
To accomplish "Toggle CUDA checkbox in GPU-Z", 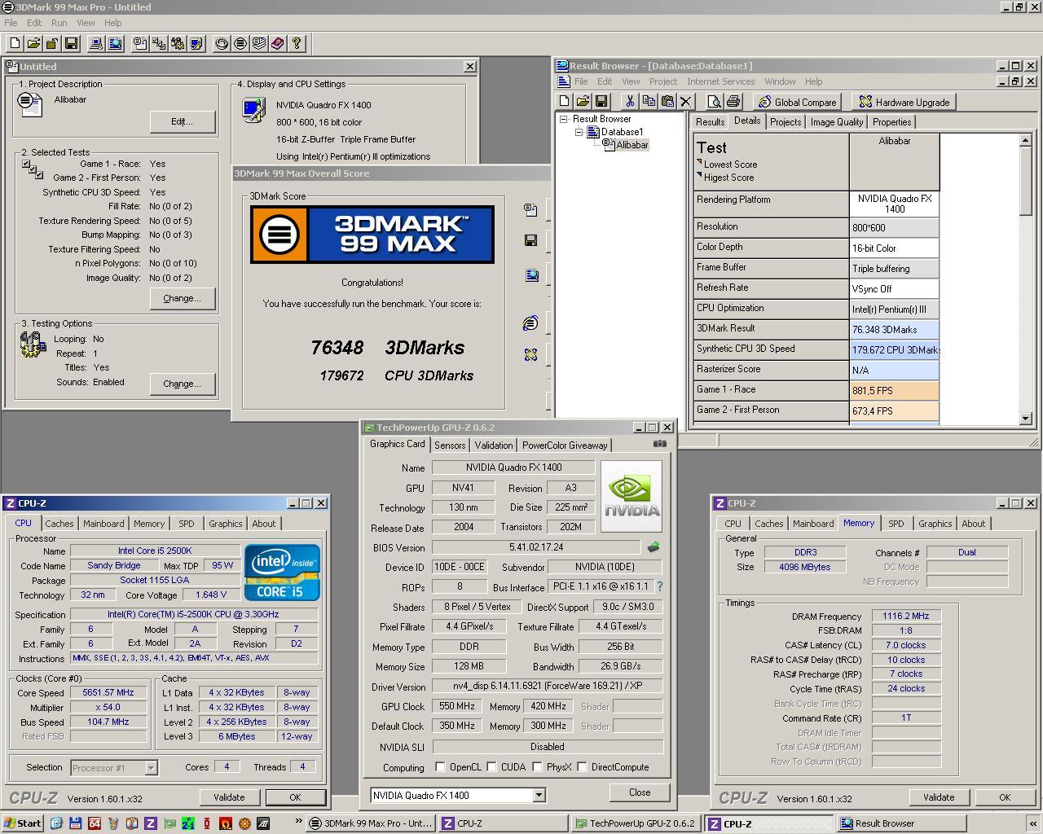I will click(491, 767).
